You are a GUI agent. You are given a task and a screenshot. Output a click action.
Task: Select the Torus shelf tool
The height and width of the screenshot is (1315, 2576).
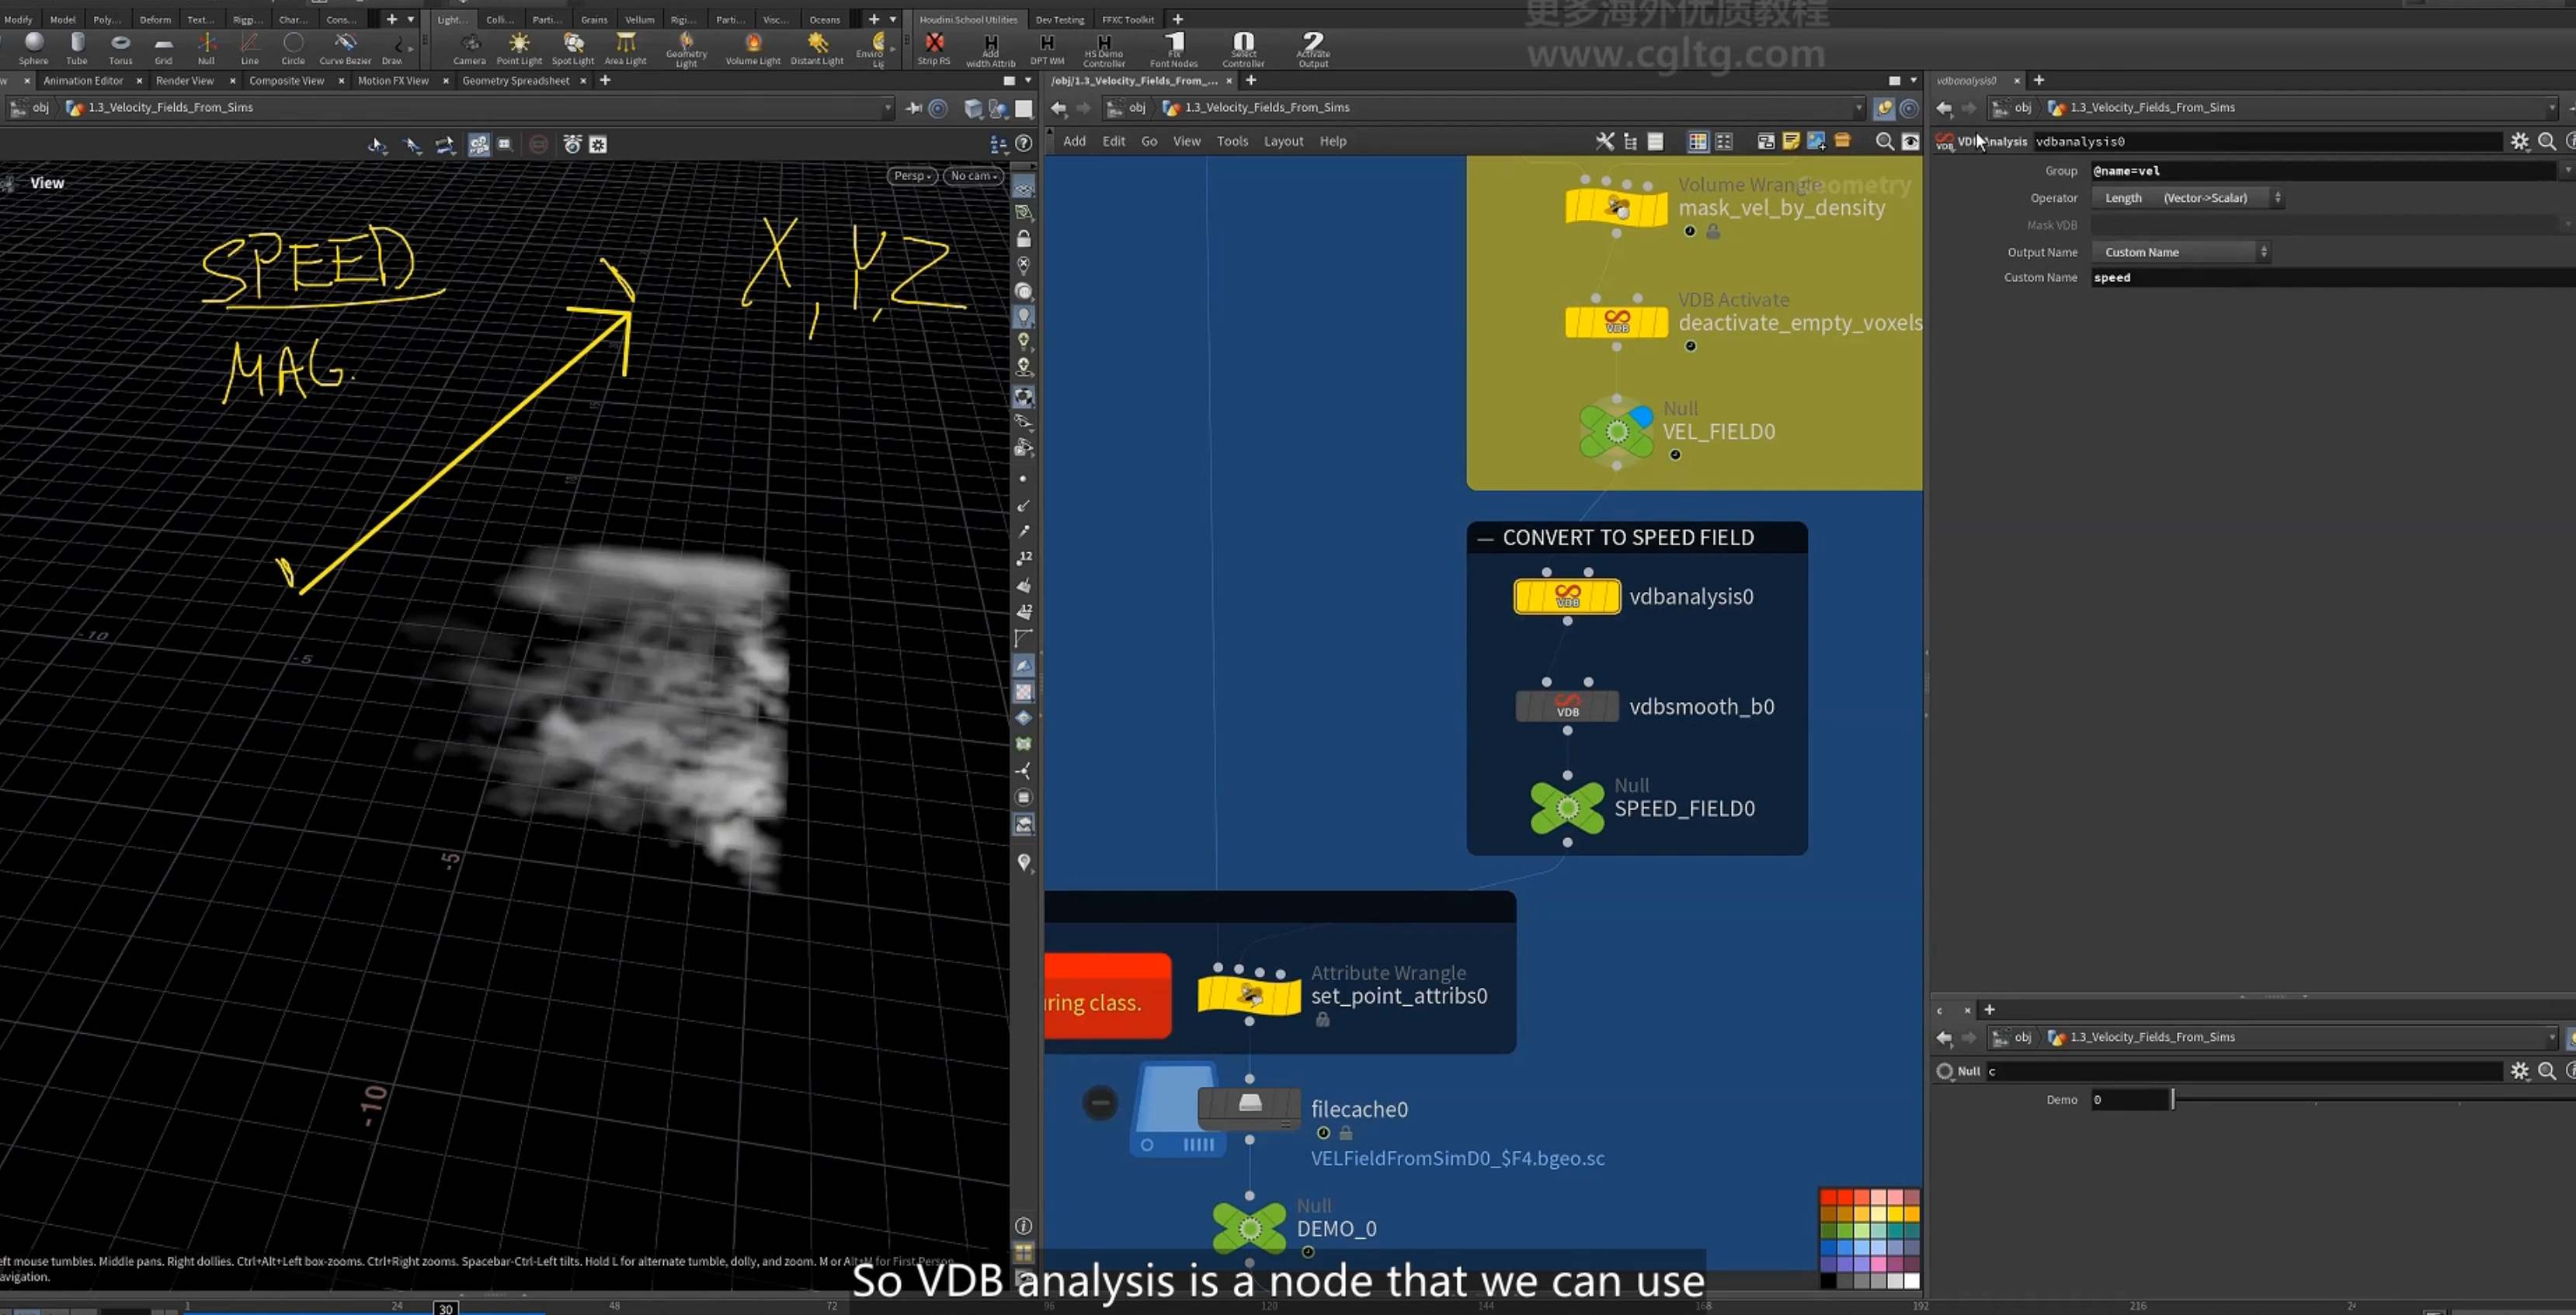pyautogui.click(x=120, y=48)
